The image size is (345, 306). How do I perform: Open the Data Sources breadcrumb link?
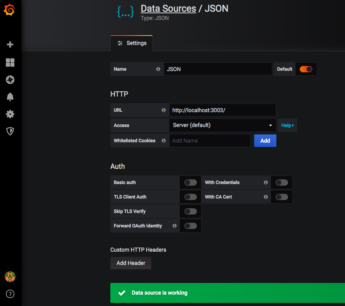click(168, 9)
